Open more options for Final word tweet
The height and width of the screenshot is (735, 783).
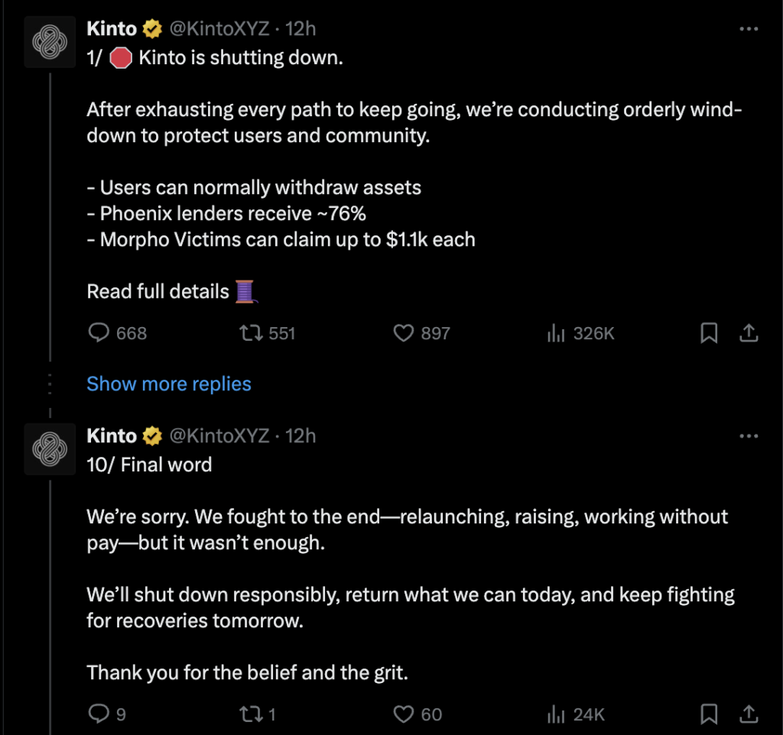point(749,435)
